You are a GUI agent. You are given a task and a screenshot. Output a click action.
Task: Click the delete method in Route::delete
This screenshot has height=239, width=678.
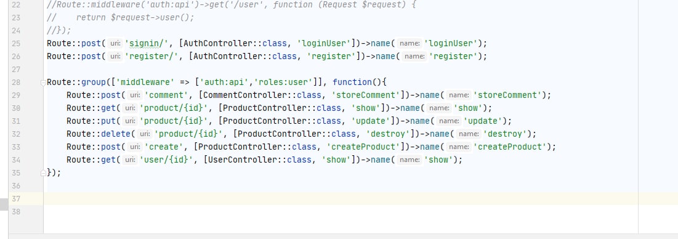point(115,134)
